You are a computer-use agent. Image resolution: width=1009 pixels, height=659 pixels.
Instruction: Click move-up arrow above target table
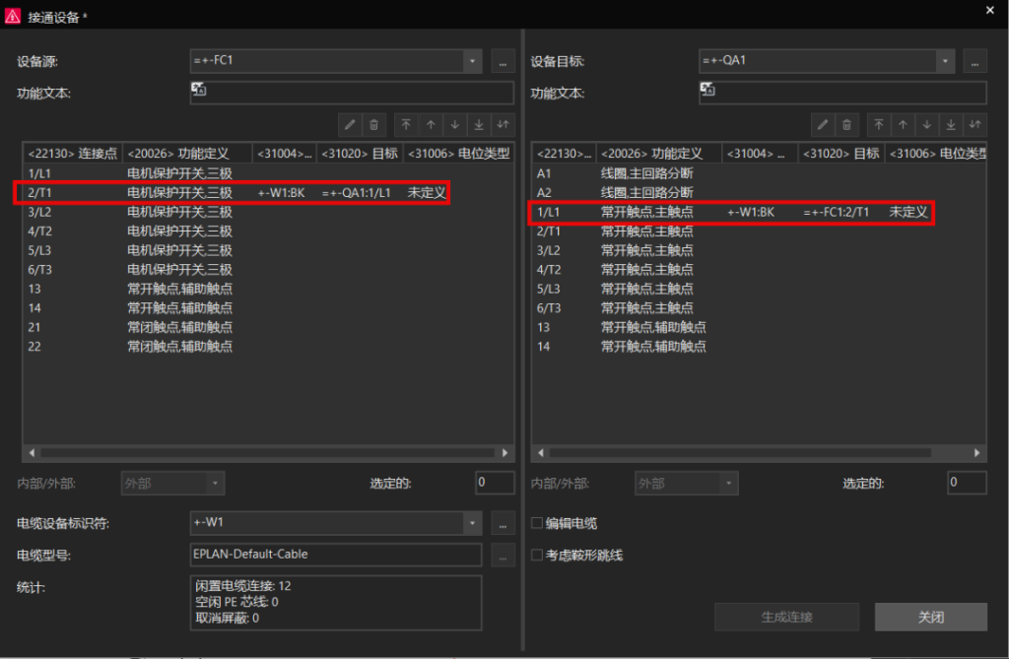903,125
